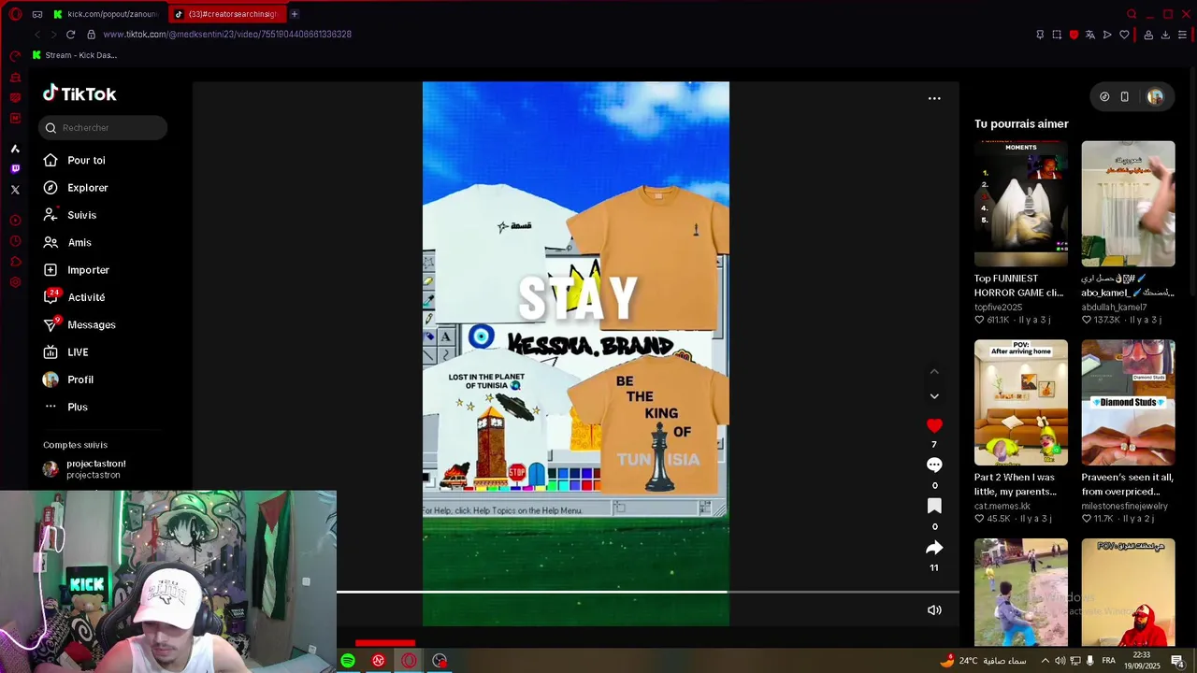
Task: Open the comments bubble icon
Action: (934, 465)
